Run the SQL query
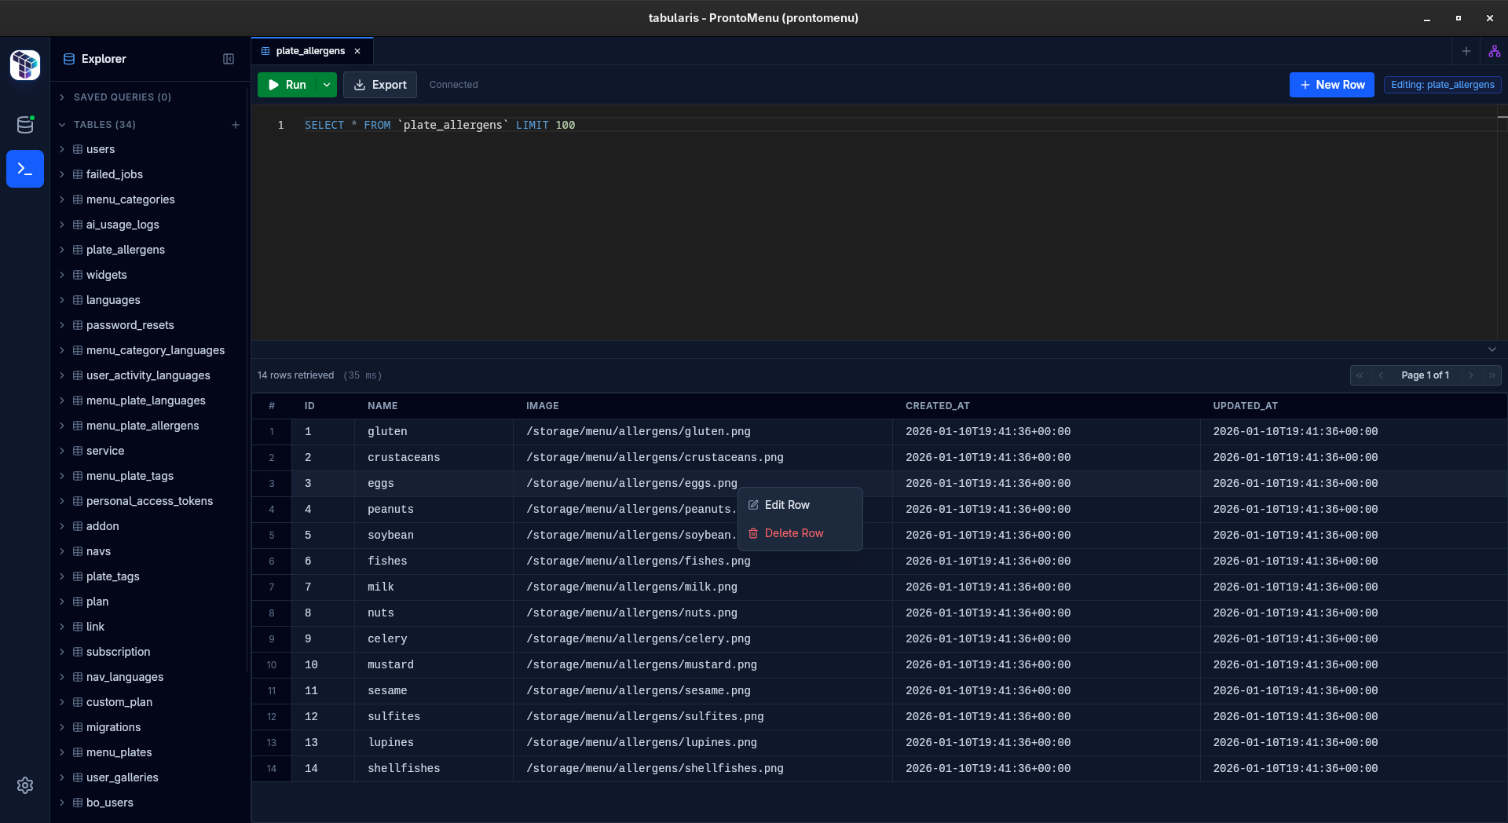The height and width of the screenshot is (823, 1508). coord(288,85)
